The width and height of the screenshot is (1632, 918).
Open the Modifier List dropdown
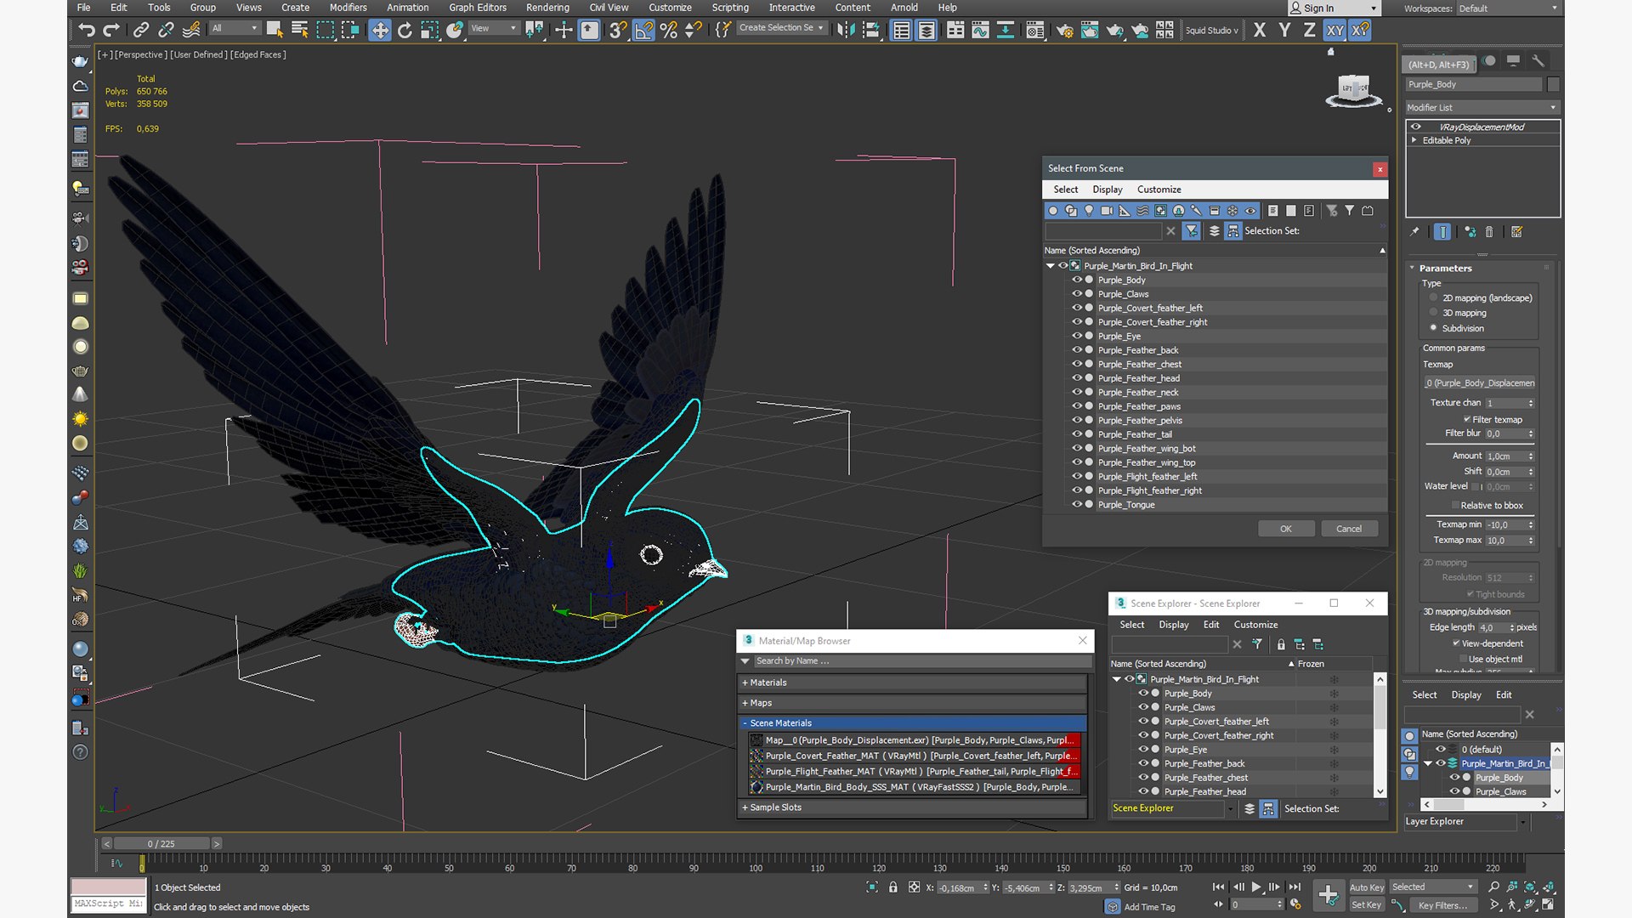1481,107
